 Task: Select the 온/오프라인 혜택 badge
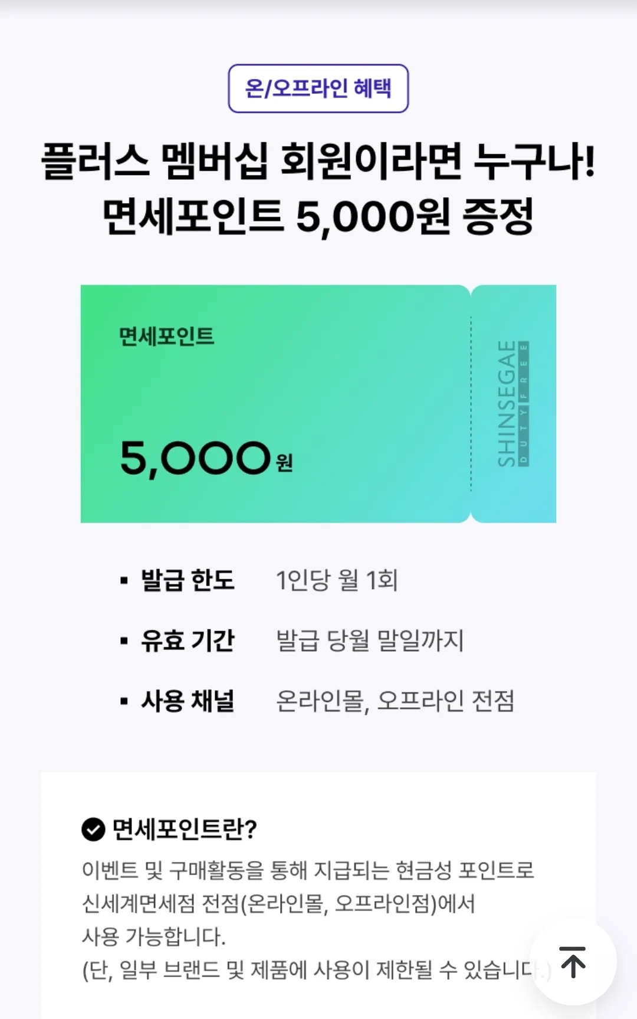point(318,89)
